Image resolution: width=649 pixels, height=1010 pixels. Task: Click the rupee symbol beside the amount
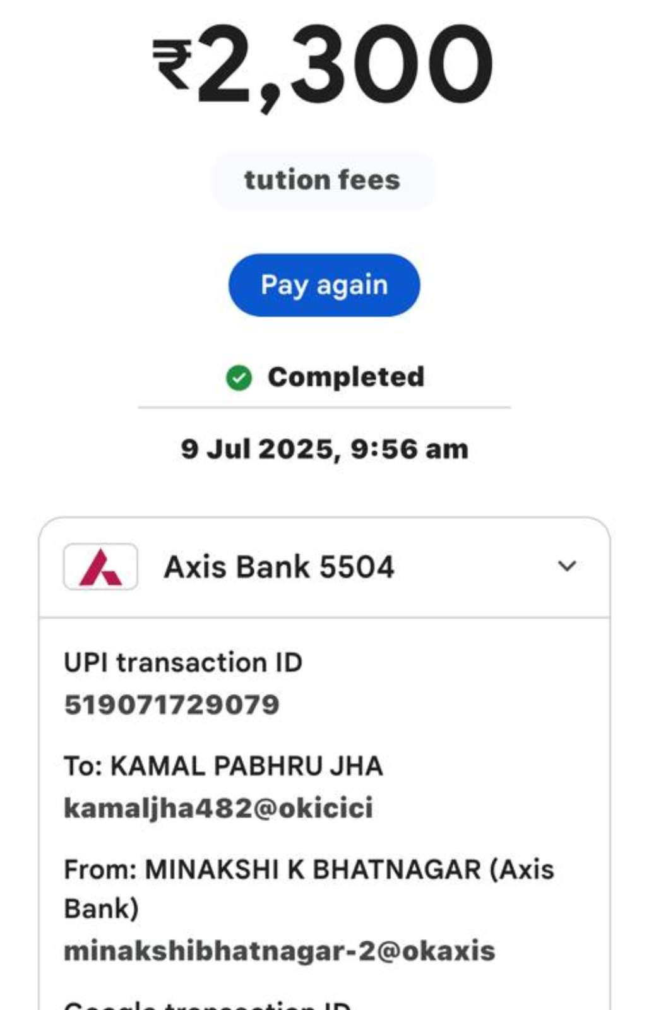pyautogui.click(x=172, y=64)
